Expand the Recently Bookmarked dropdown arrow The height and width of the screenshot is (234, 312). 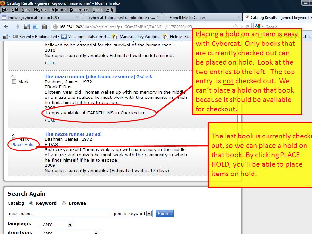click(58, 37)
